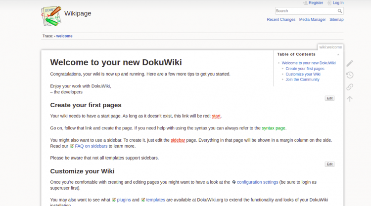
Task: Open Recent Changes
Action: [x=281, y=20]
